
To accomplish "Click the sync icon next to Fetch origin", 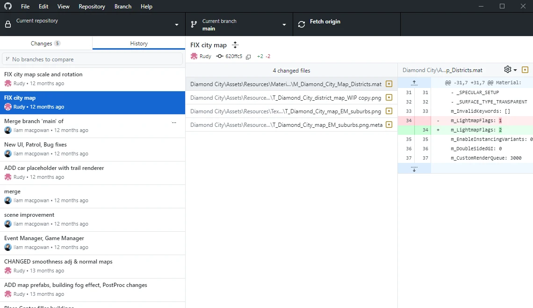I will [x=301, y=24].
